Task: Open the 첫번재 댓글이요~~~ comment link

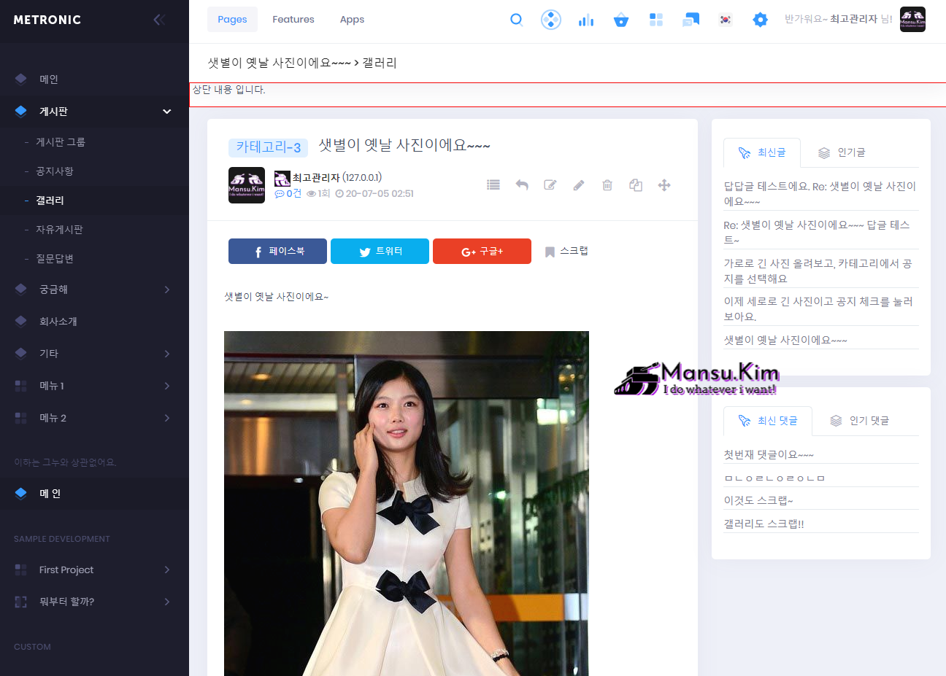Action: [768, 454]
